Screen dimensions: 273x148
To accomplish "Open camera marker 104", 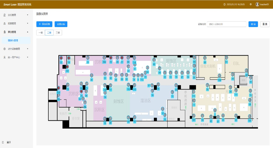I will coord(104,58).
